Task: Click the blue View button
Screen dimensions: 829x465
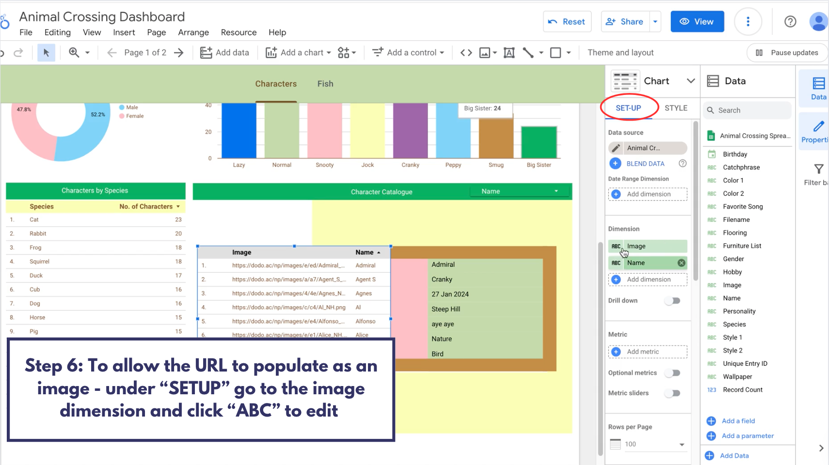Action: click(697, 21)
